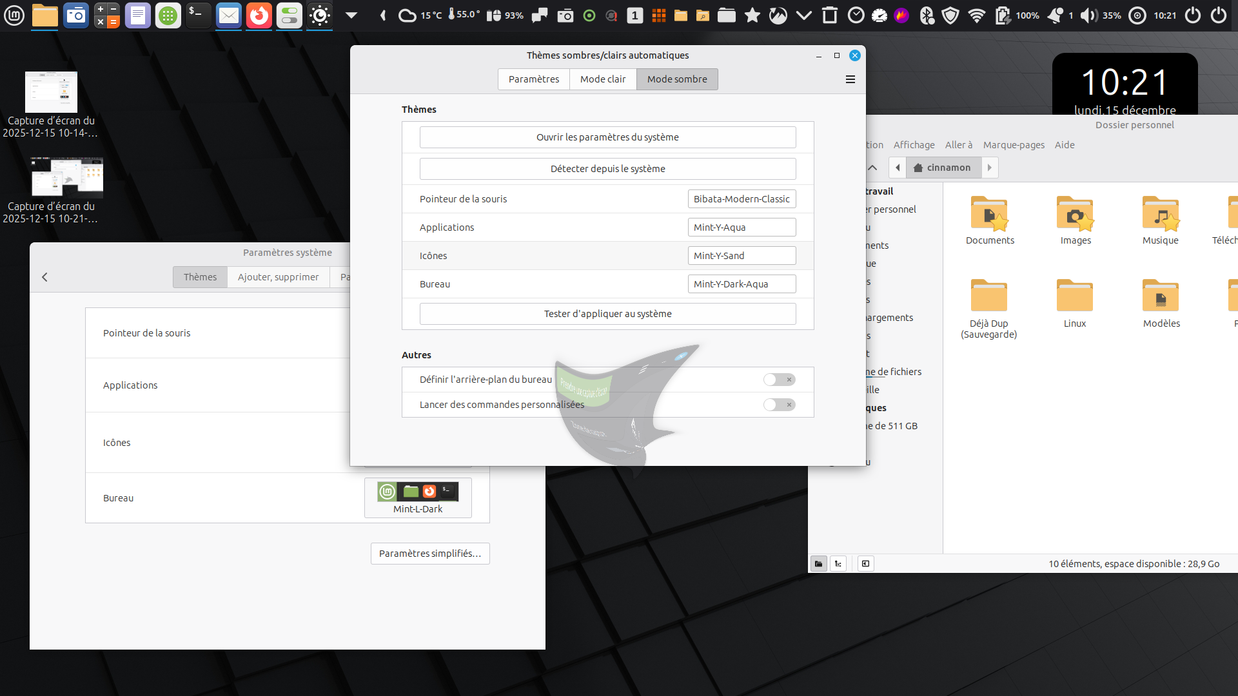Show places sidebar in the file manager
This screenshot has width=1238, height=696.
(819, 564)
